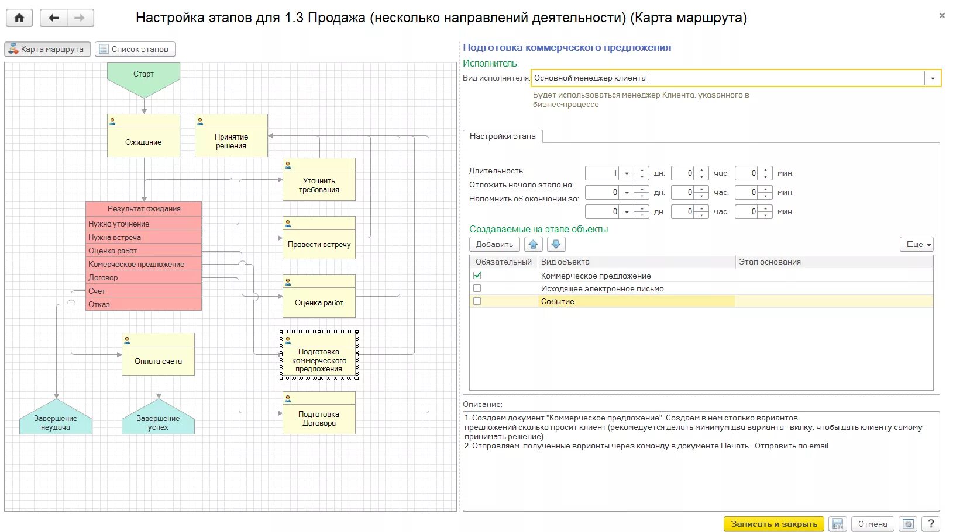Click the Добавить button
Screen dimensions: 953x532
click(x=494, y=245)
